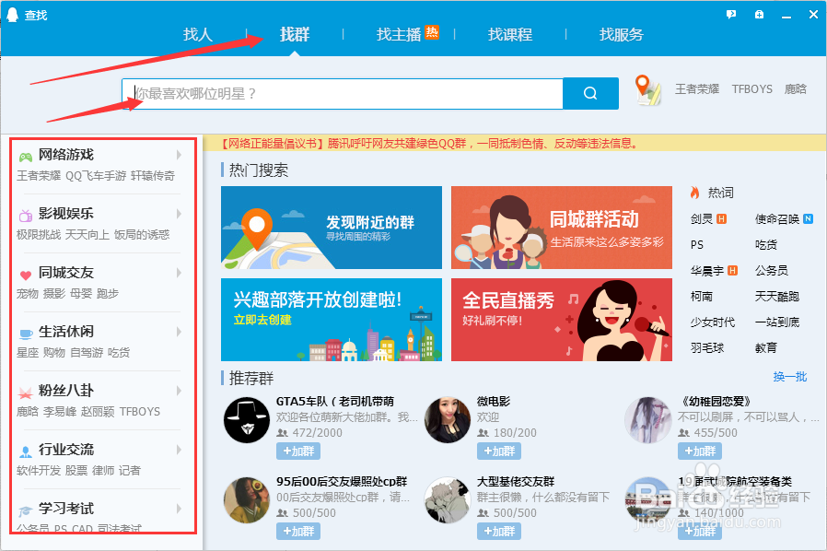Image resolution: width=827 pixels, height=551 pixels.
Task: Select hot word 一站到底
Action: (777, 322)
